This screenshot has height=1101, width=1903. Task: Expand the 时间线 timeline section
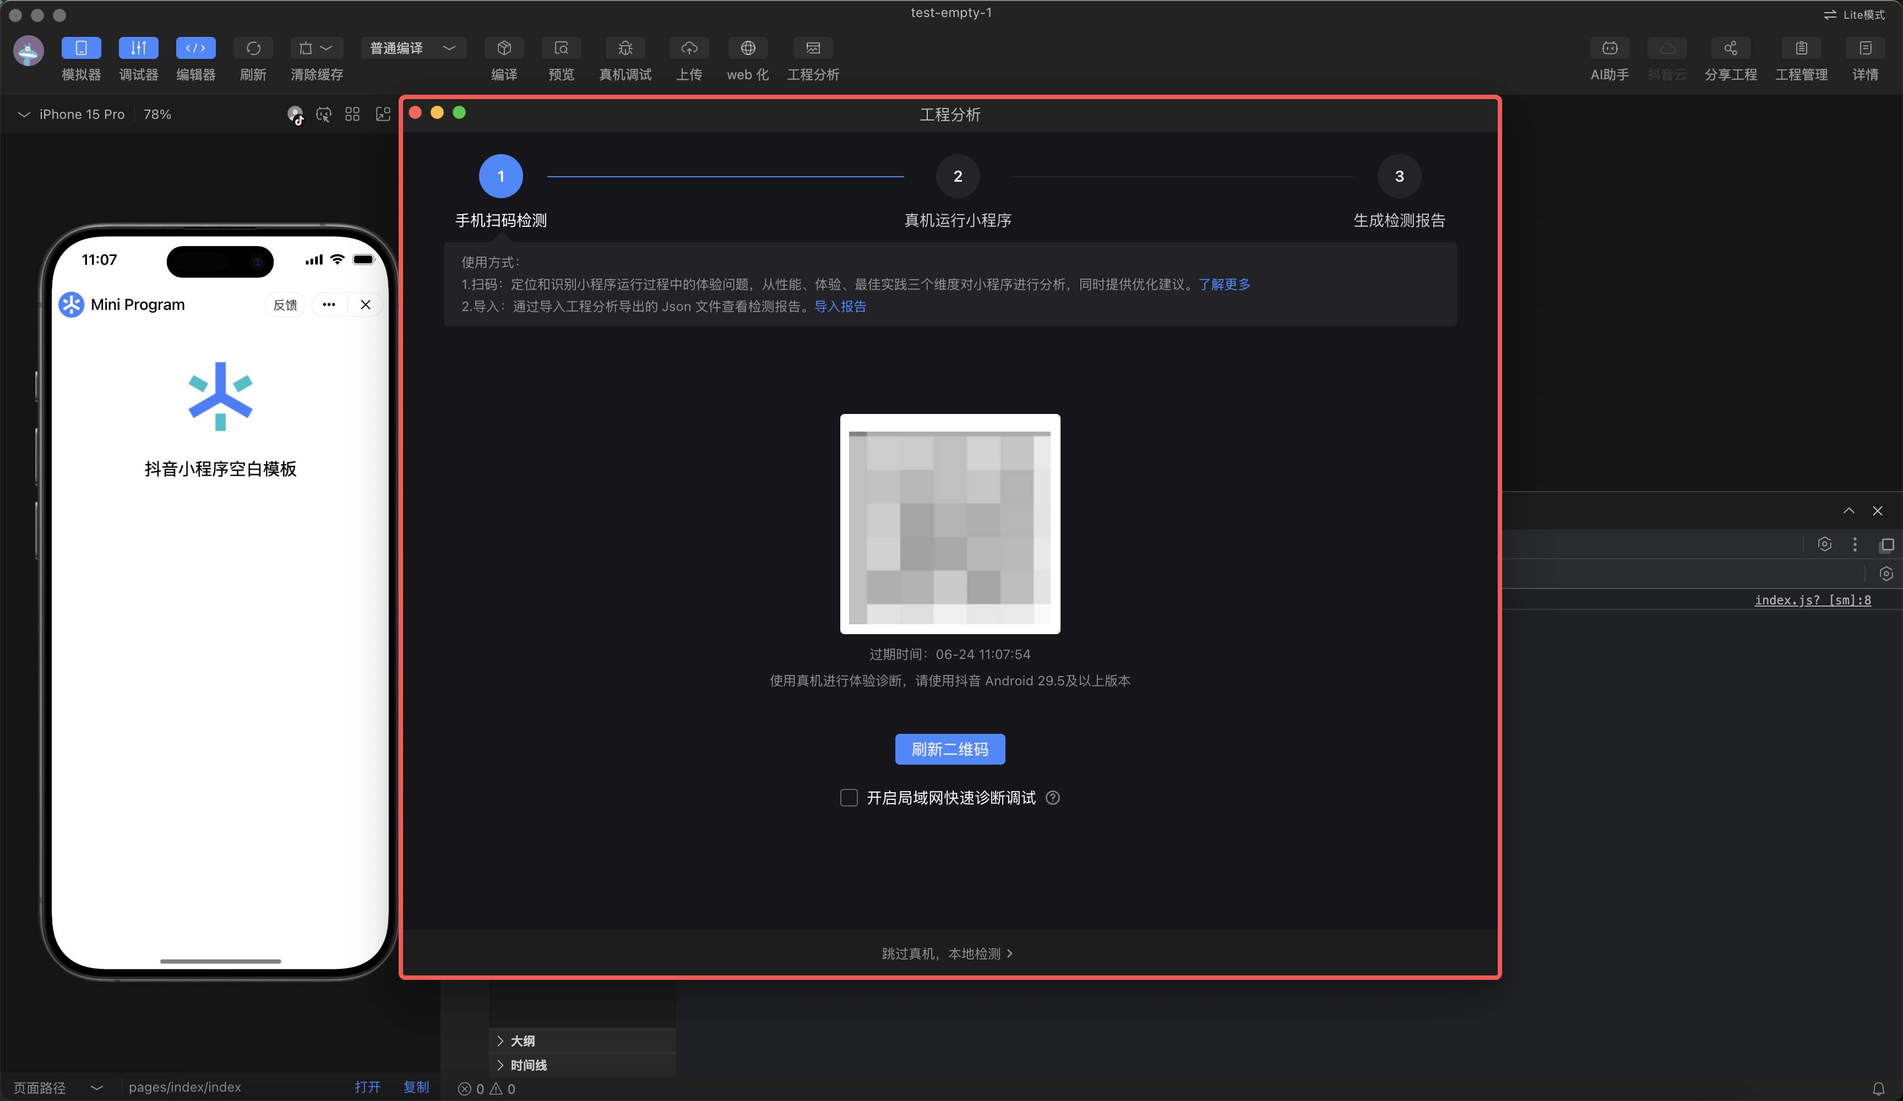click(582, 1065)
